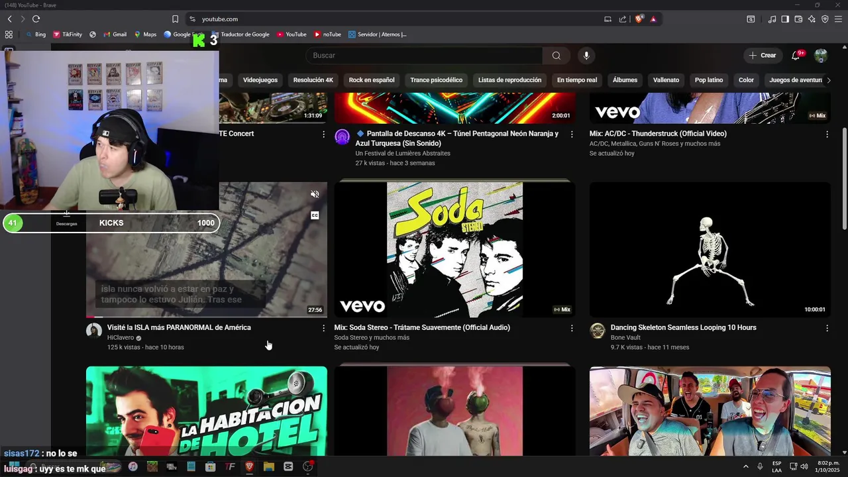Click the Crear button
The width and height of the screenshot is (848, 477).
coord(763,56)
